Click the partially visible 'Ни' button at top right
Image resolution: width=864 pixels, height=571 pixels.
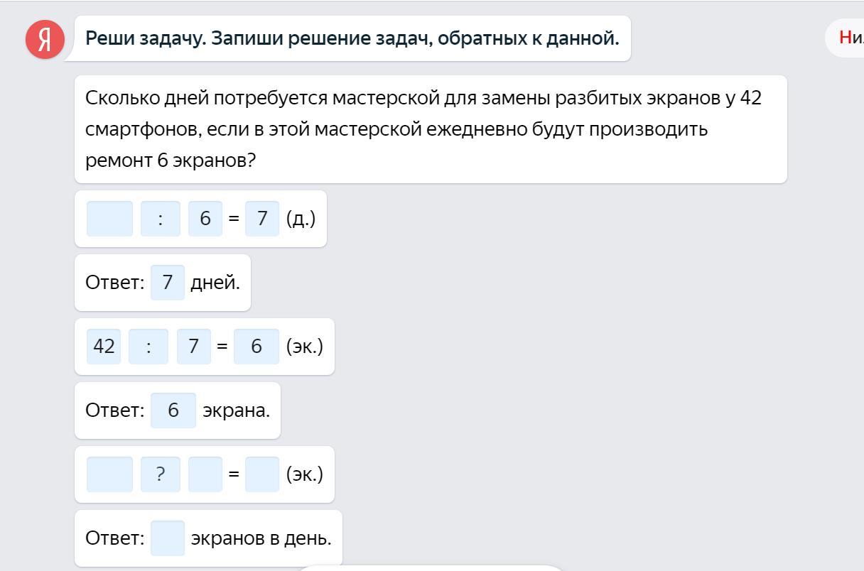click(x=849, y=38)
